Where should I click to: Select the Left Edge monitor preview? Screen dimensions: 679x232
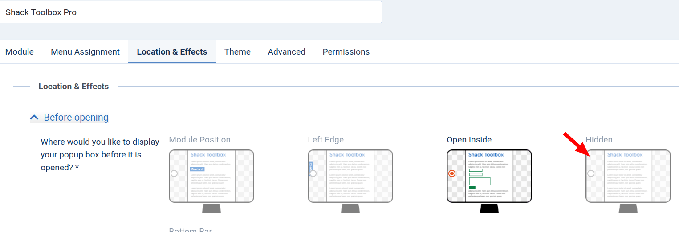[x=350, y=181]
